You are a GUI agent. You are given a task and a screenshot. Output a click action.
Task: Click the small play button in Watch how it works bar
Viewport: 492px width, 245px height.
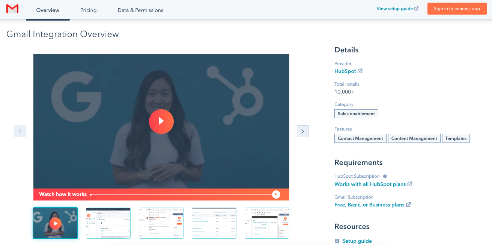click(276, 194)
